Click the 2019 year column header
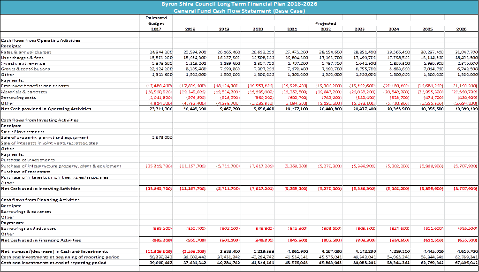 [x=224, y=29]
